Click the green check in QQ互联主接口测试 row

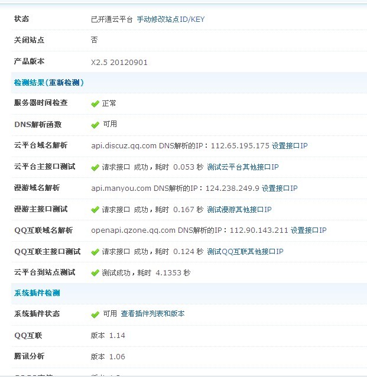pos(95,252)
